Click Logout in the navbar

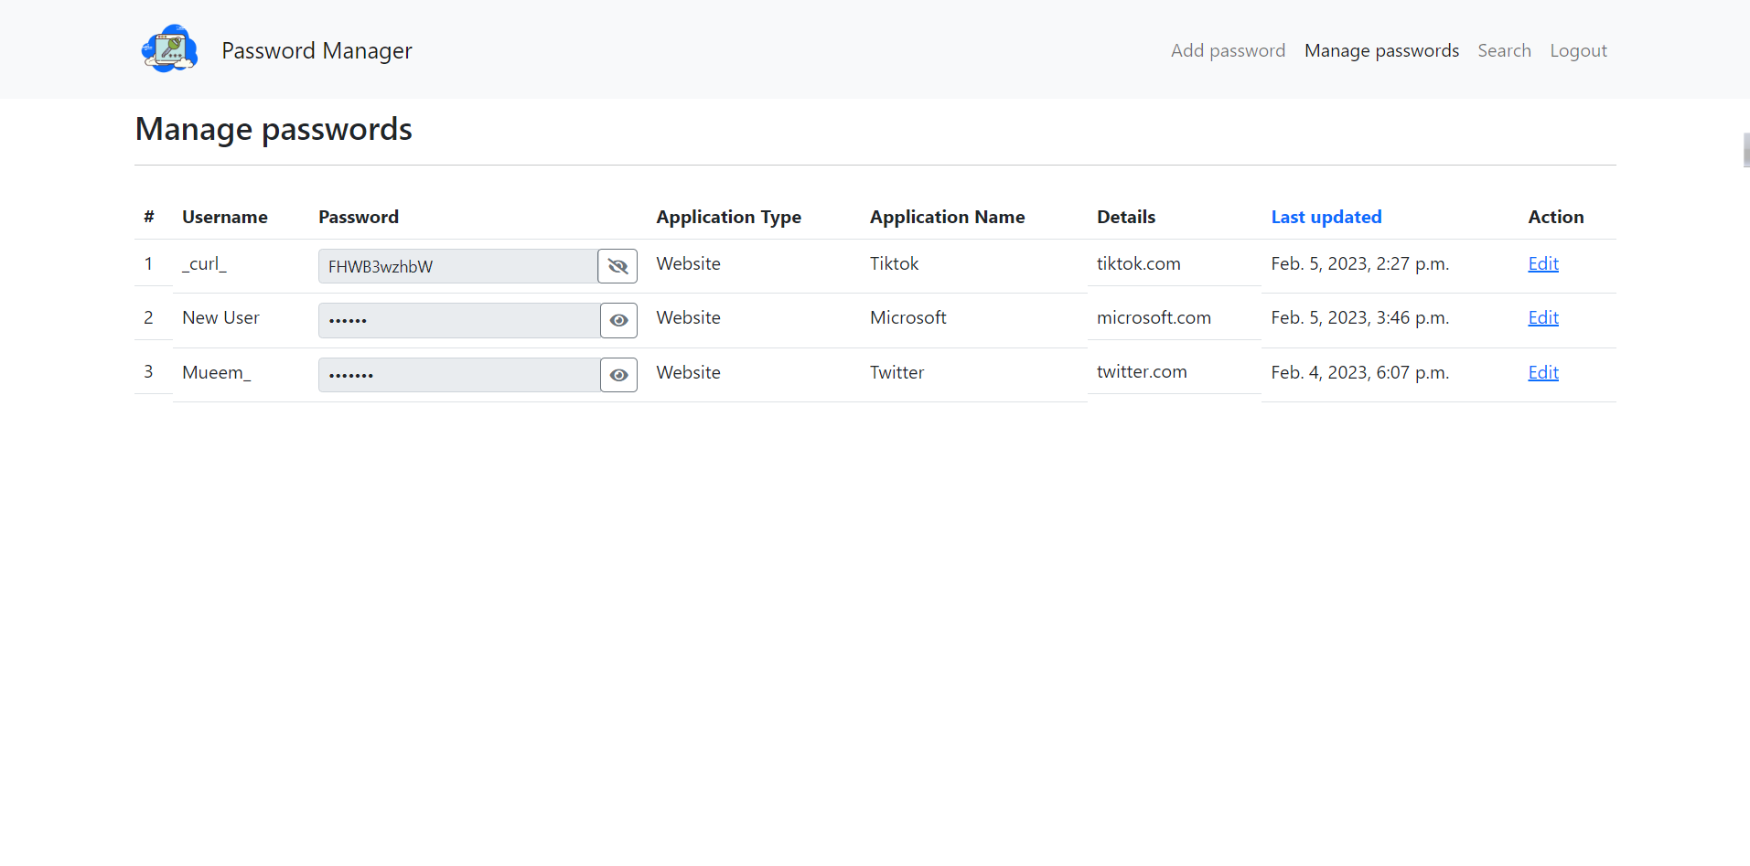point(1578,50)
